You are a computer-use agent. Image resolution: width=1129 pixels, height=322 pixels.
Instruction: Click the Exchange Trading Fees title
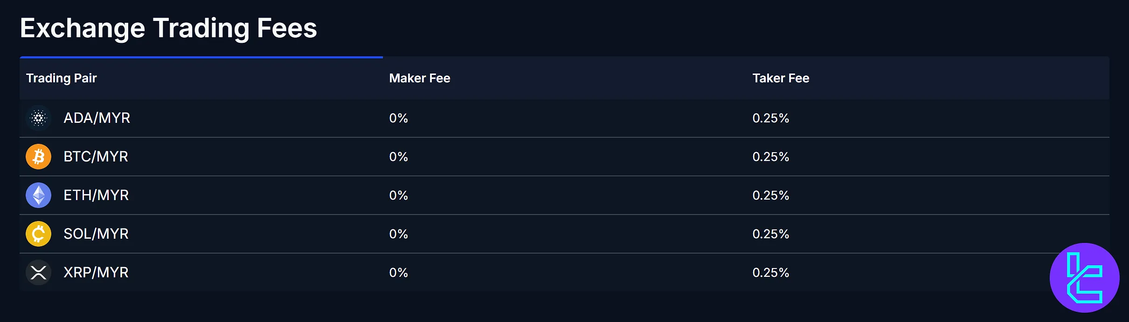click(x=168, y=28)
